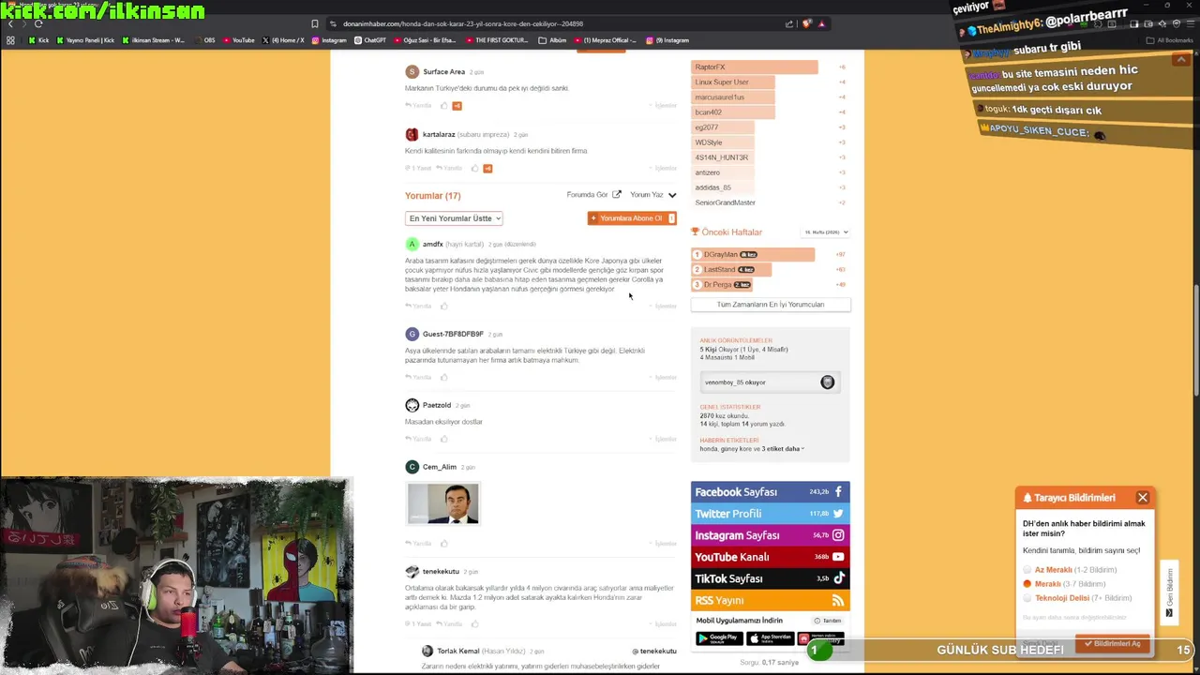
Task: Open the THE FIRST GOKTUR… bookmark
Action: [496, 40]
